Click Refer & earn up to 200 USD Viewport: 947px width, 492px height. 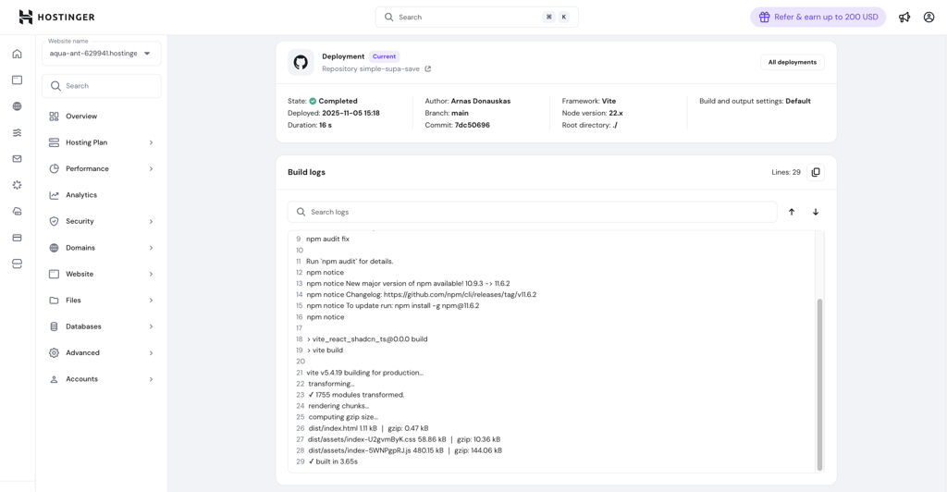[x=818, y=17]
